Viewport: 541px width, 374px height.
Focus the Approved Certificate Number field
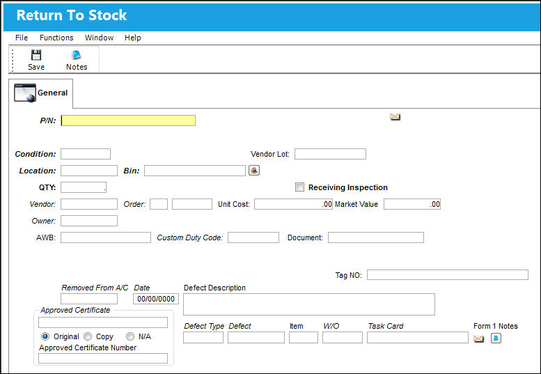click(x=103, y=358)
